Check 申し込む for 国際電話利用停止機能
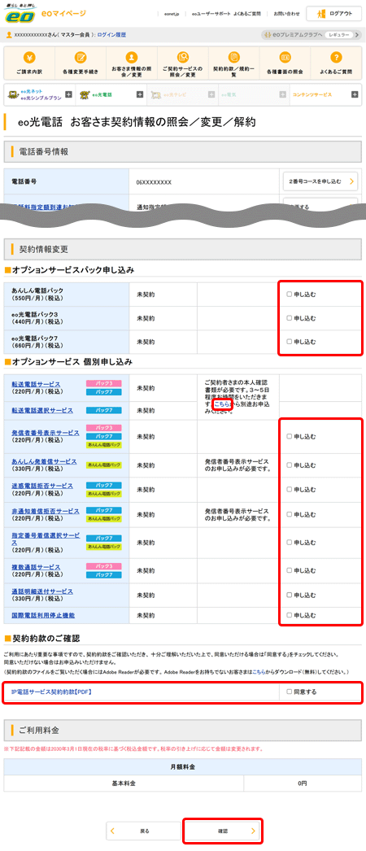The width and height of the screenshot is (366, 851). pyautogui.click(x=289, y=615)
